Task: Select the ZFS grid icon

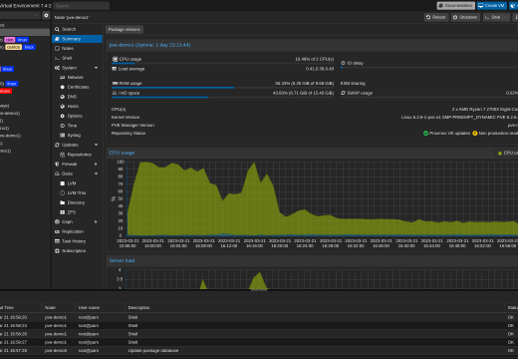Action: click(62, 212)
